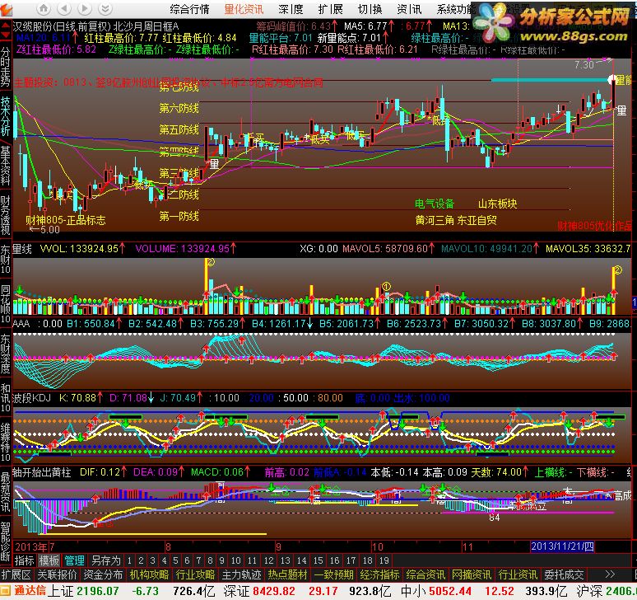Screen dimensions: 637x600
Task: Click the 波段KDJ indicator title
Action: pos(32,398)
